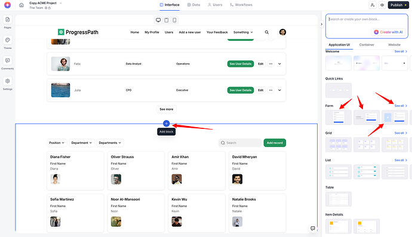Click the search or create block field
Screen dimensions: 412x237
[367, 26]
